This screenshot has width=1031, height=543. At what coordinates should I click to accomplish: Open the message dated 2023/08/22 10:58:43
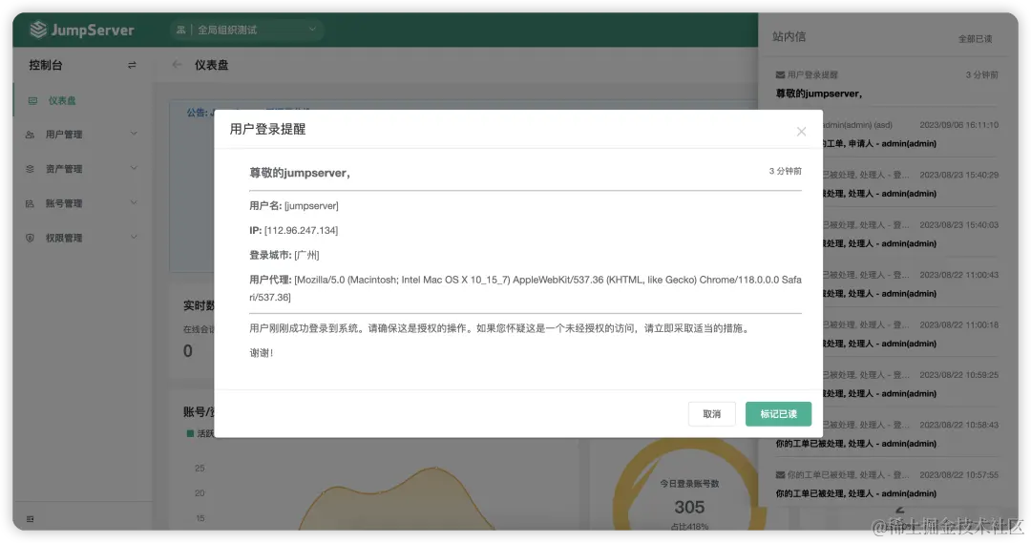coord(886,434)
